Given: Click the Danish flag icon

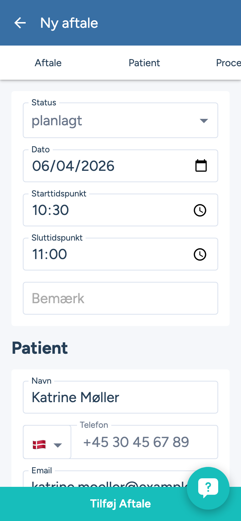Looking at the screenshot, I should (x=39, y=444).
